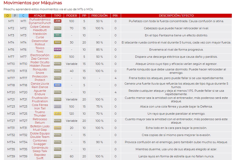Open the Maldición Curse move link

[x=40, y=35]
